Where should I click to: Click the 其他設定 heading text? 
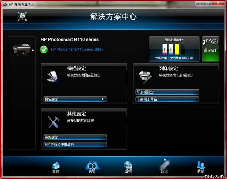click(x=77, y=114)
